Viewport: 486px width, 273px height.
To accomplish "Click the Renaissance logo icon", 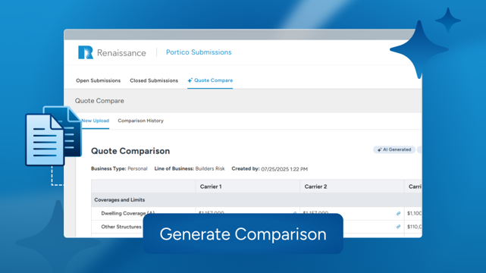I will (x=86, y=52).
